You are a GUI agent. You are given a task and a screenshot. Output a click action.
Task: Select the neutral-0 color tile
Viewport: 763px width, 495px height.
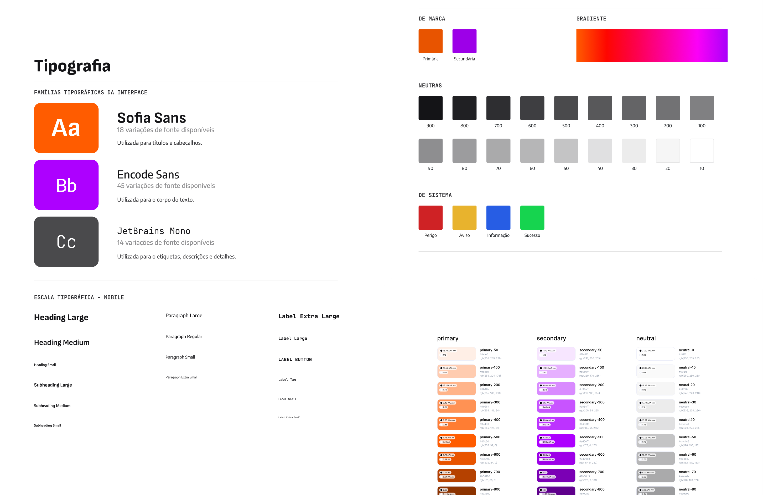655,354
